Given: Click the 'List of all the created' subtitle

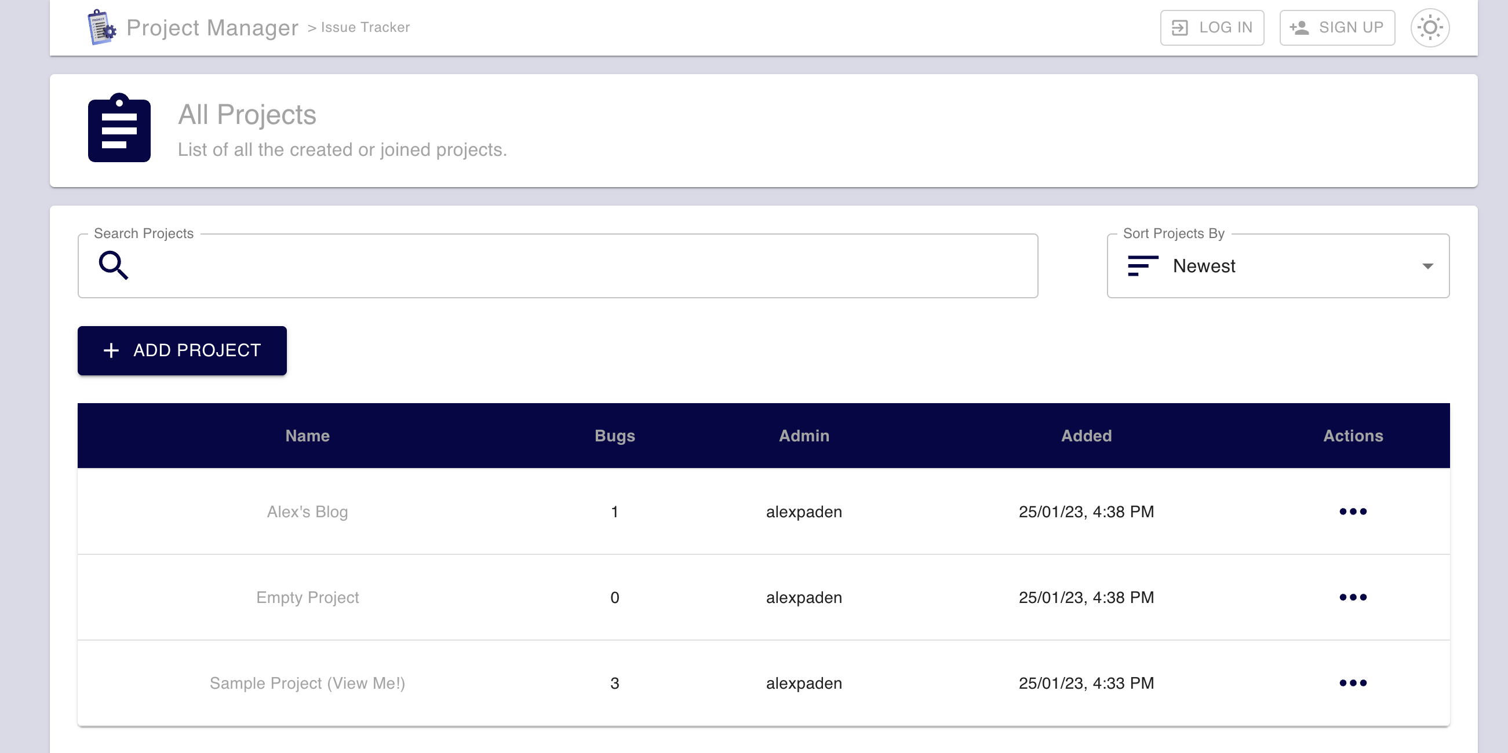Looking at the screenshot, I should click(x=343, y=150).
